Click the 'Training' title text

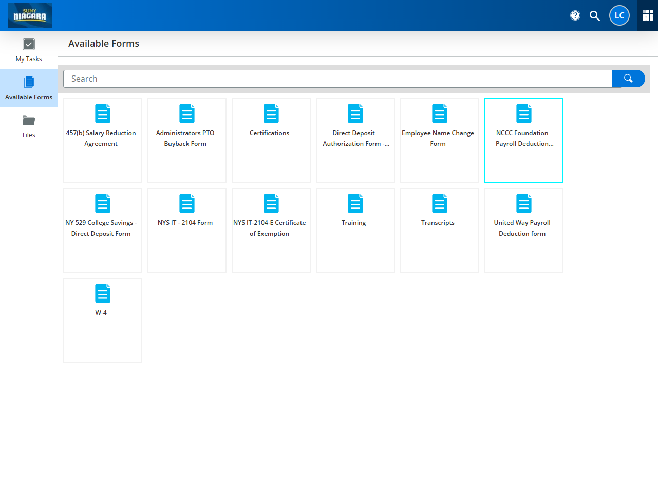tap(354, 223)
